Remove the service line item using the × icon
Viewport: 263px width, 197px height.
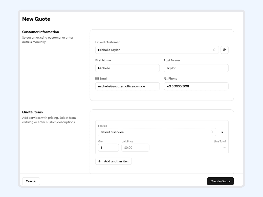pyautogui.click(x=222, y=132)
